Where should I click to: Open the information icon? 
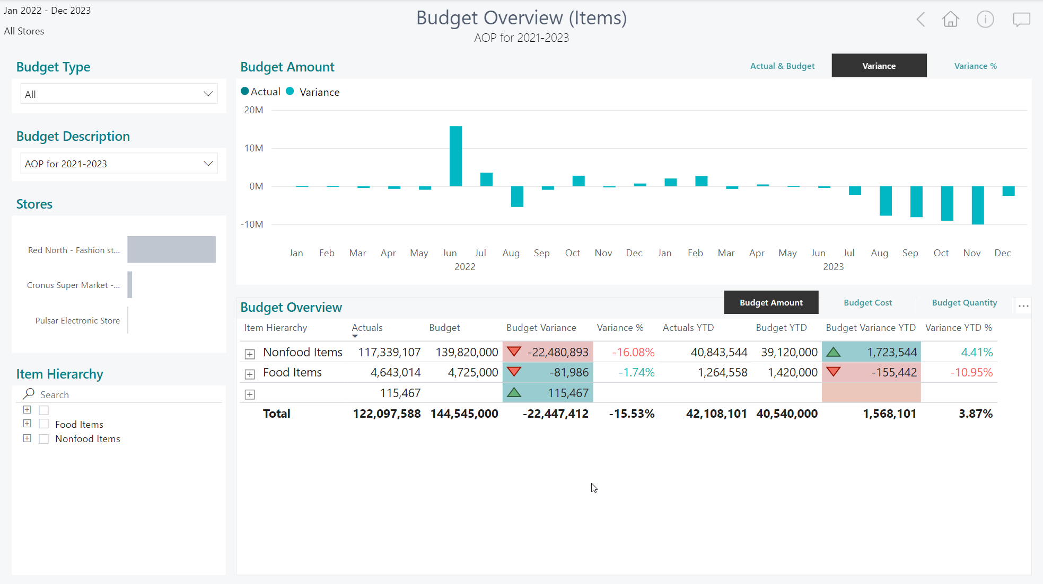click(x=985, y=20)
